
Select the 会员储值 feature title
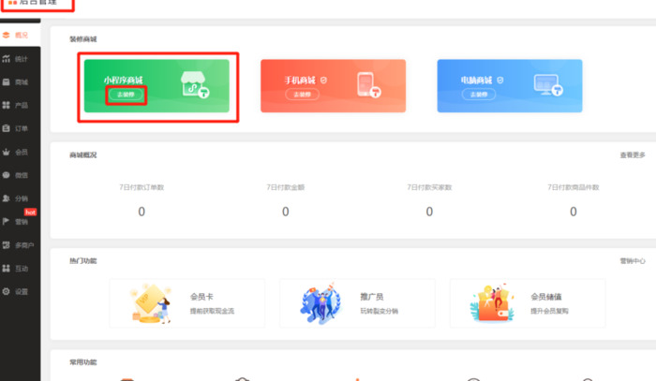(546, 297)
